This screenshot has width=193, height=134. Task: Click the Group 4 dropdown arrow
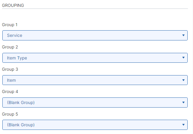pyautogui.click(x=183, y=103)
